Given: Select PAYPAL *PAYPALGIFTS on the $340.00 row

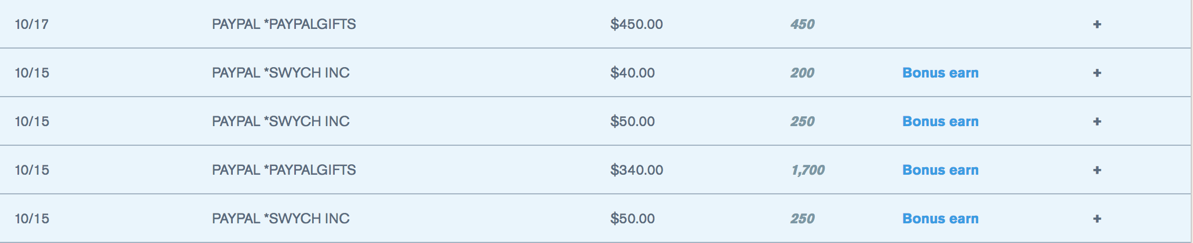Looking at the screenshot, I should [284, 170].
